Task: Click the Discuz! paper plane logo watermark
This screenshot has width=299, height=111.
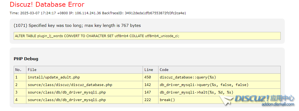Action: point(226,100)
